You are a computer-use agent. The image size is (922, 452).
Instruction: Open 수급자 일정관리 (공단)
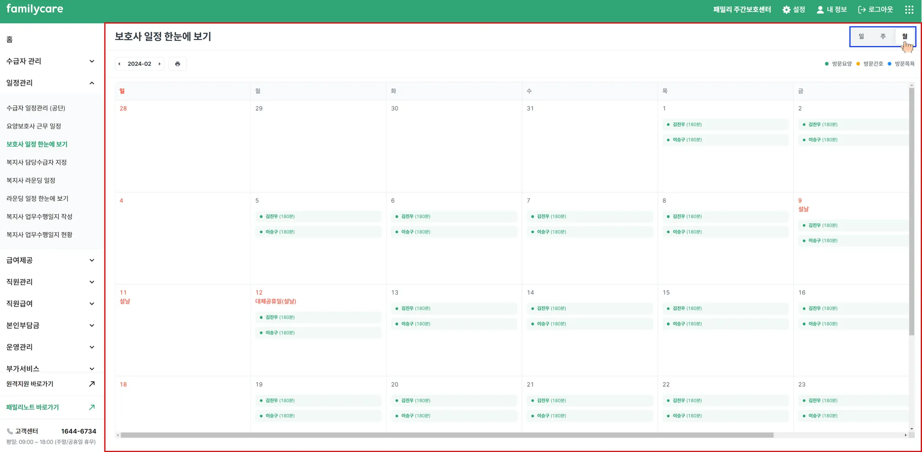pyautogui.click(x=36, y=108)
